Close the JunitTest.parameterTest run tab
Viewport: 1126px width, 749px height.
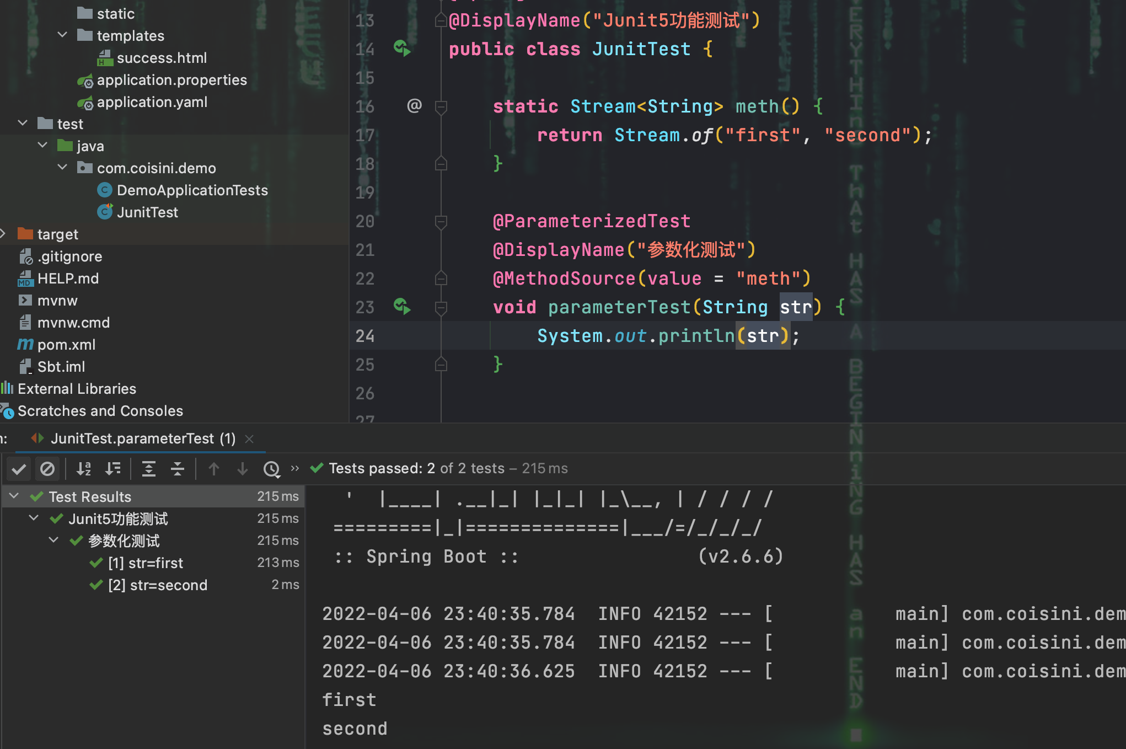point(249,438)
